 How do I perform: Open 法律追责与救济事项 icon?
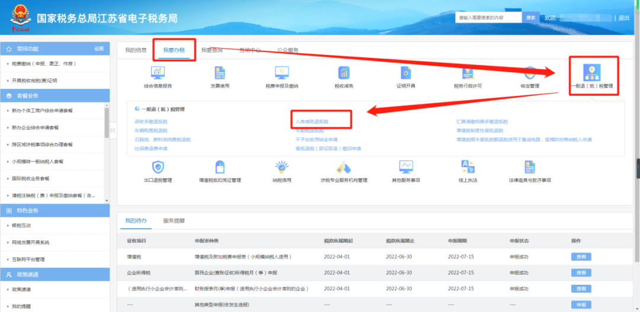click(x=530, y=167)
